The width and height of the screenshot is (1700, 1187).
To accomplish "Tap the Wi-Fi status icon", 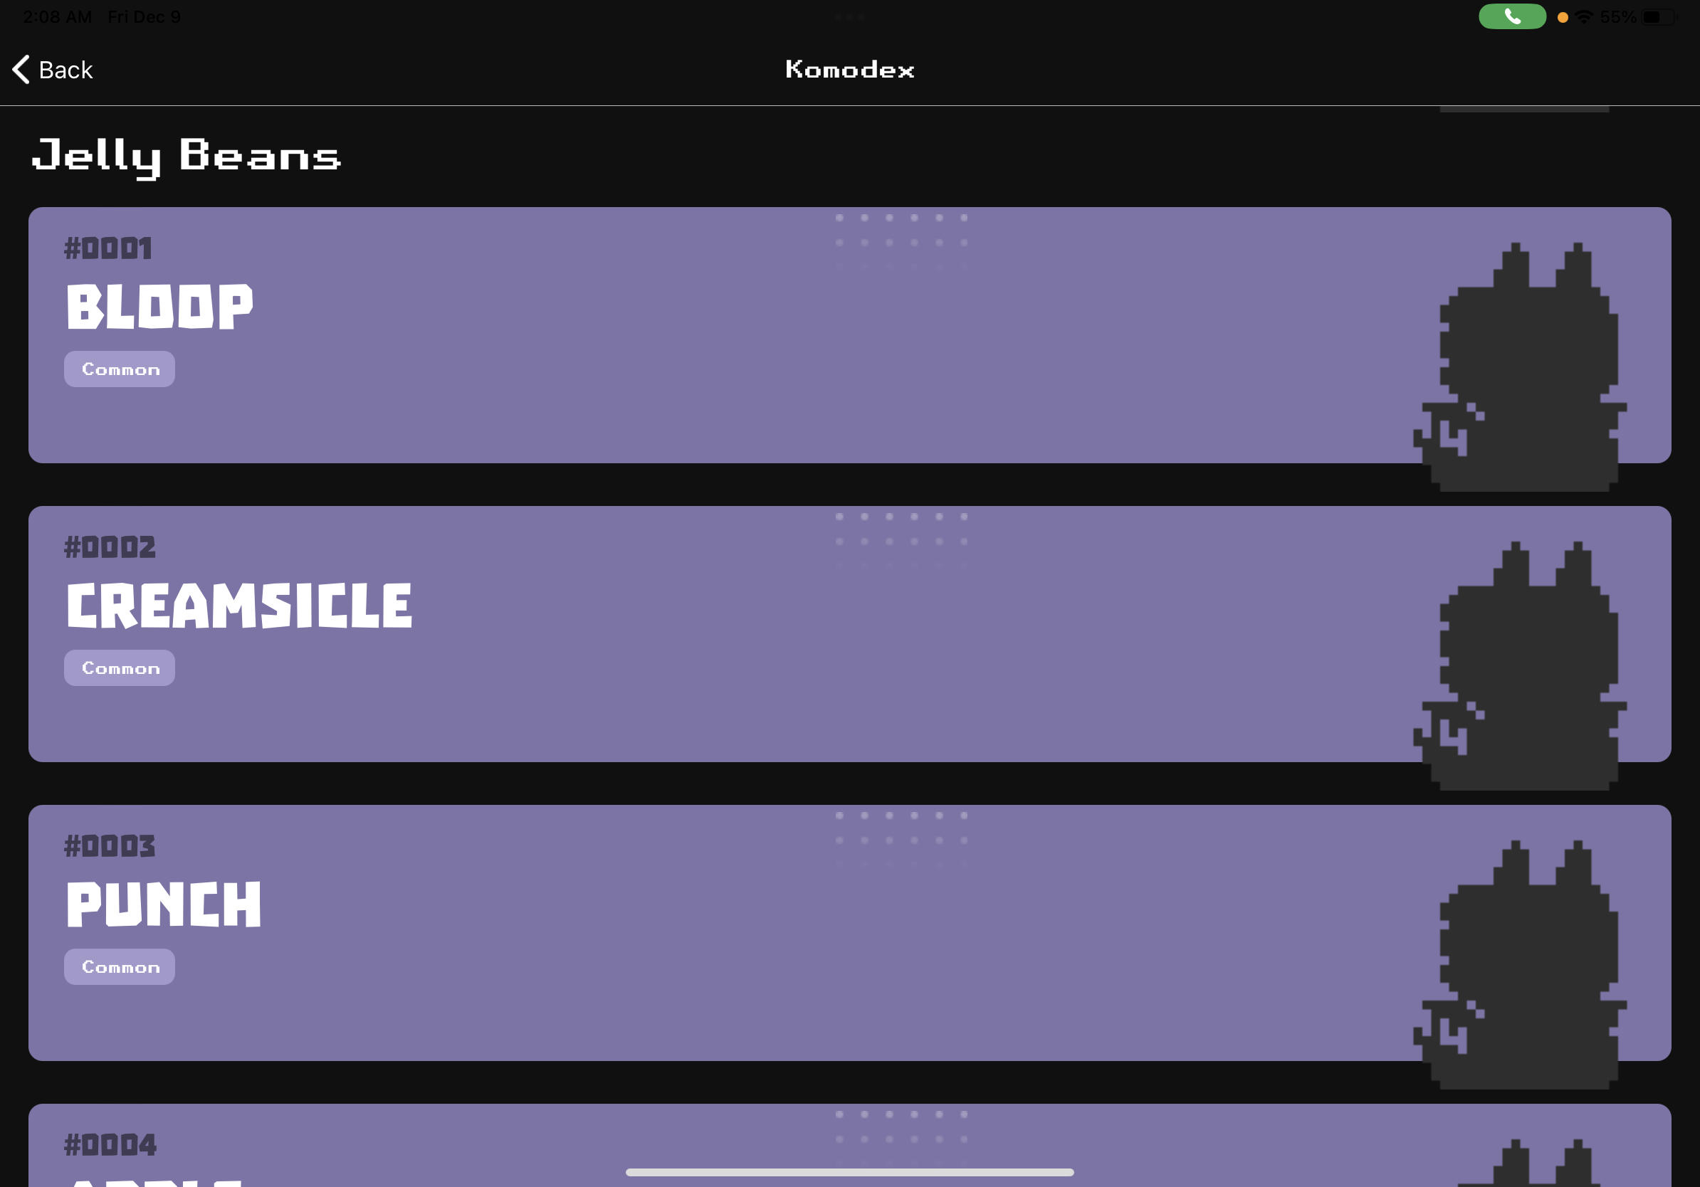I will [x=1583, y=16].
